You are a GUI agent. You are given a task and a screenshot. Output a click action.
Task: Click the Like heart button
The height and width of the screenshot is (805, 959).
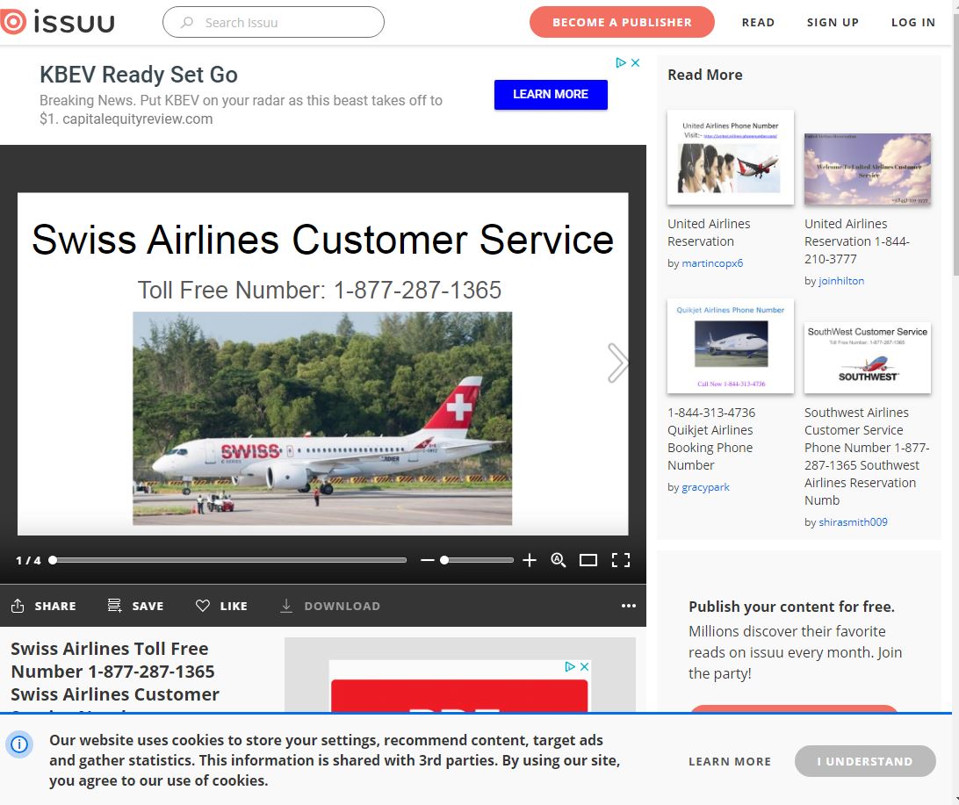(221, 606)
